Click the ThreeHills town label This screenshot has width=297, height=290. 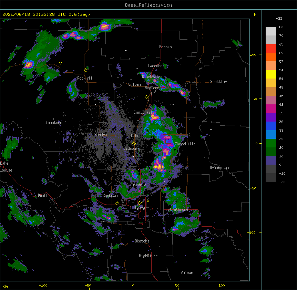(185, 144)
